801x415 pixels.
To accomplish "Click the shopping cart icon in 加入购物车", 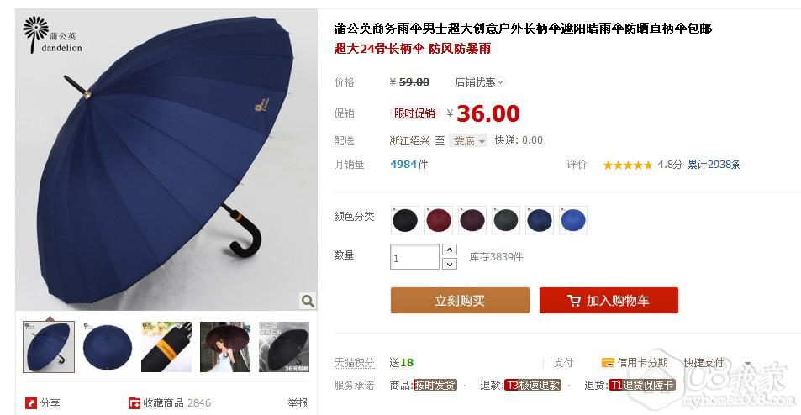I will point(574,300).
